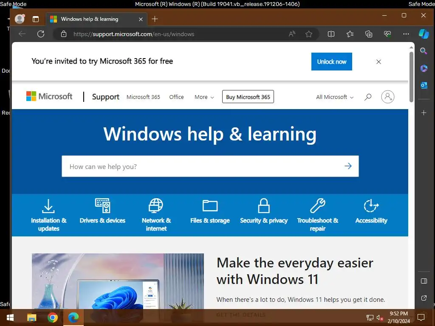Click the address bar URL
The width and height of the screenshot is (435, 326).
(134, 34)
